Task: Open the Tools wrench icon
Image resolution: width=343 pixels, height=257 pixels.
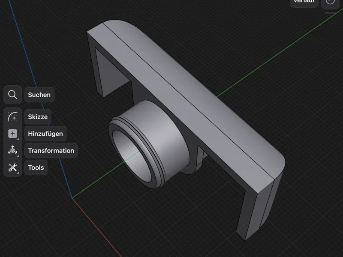Action: 12,167
